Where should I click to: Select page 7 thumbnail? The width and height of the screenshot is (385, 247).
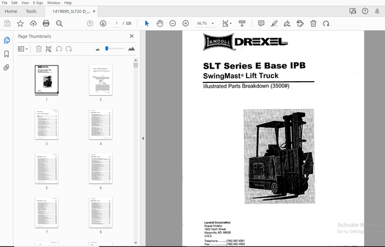click(x=47, y=212)
